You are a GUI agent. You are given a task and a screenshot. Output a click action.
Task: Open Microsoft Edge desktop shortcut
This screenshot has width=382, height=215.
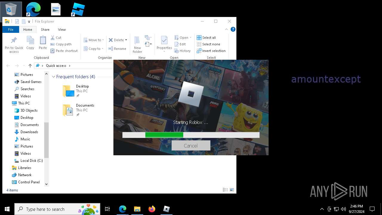(x=33, y=9)
